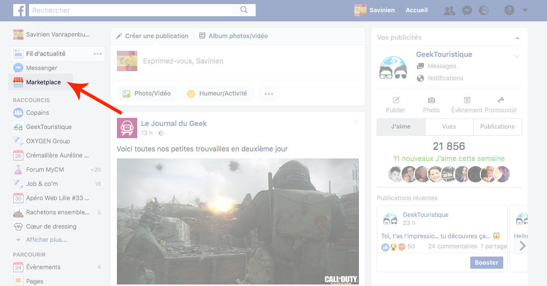Screen dimensions: 547x286
Task: Open 24 commentaires link
Action: click(452, 246)
